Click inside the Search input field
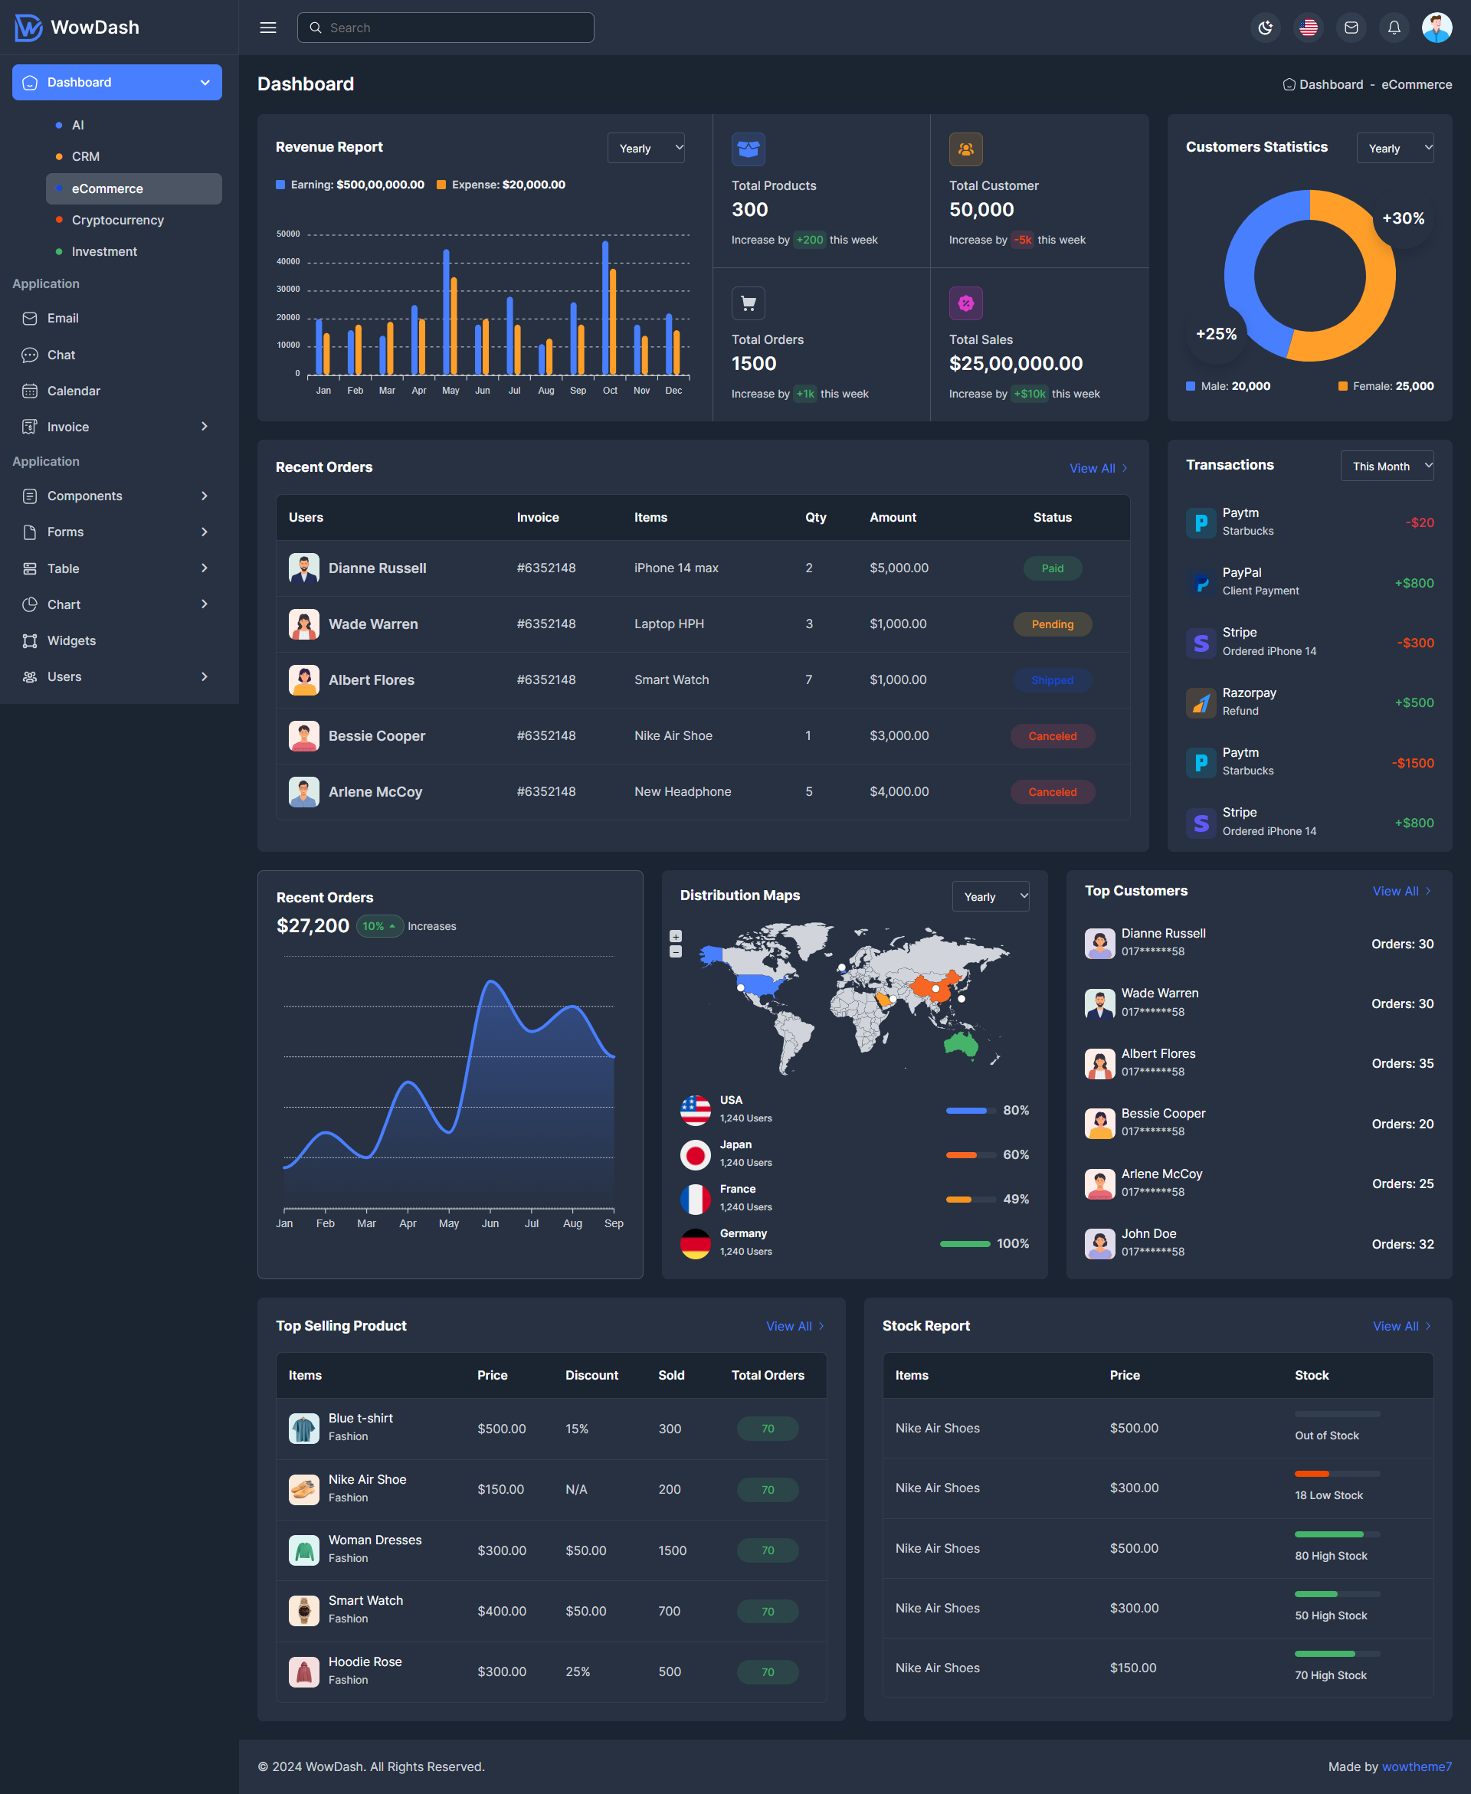This screenshot has height=1794, width=1471. (x=445, y=27)
